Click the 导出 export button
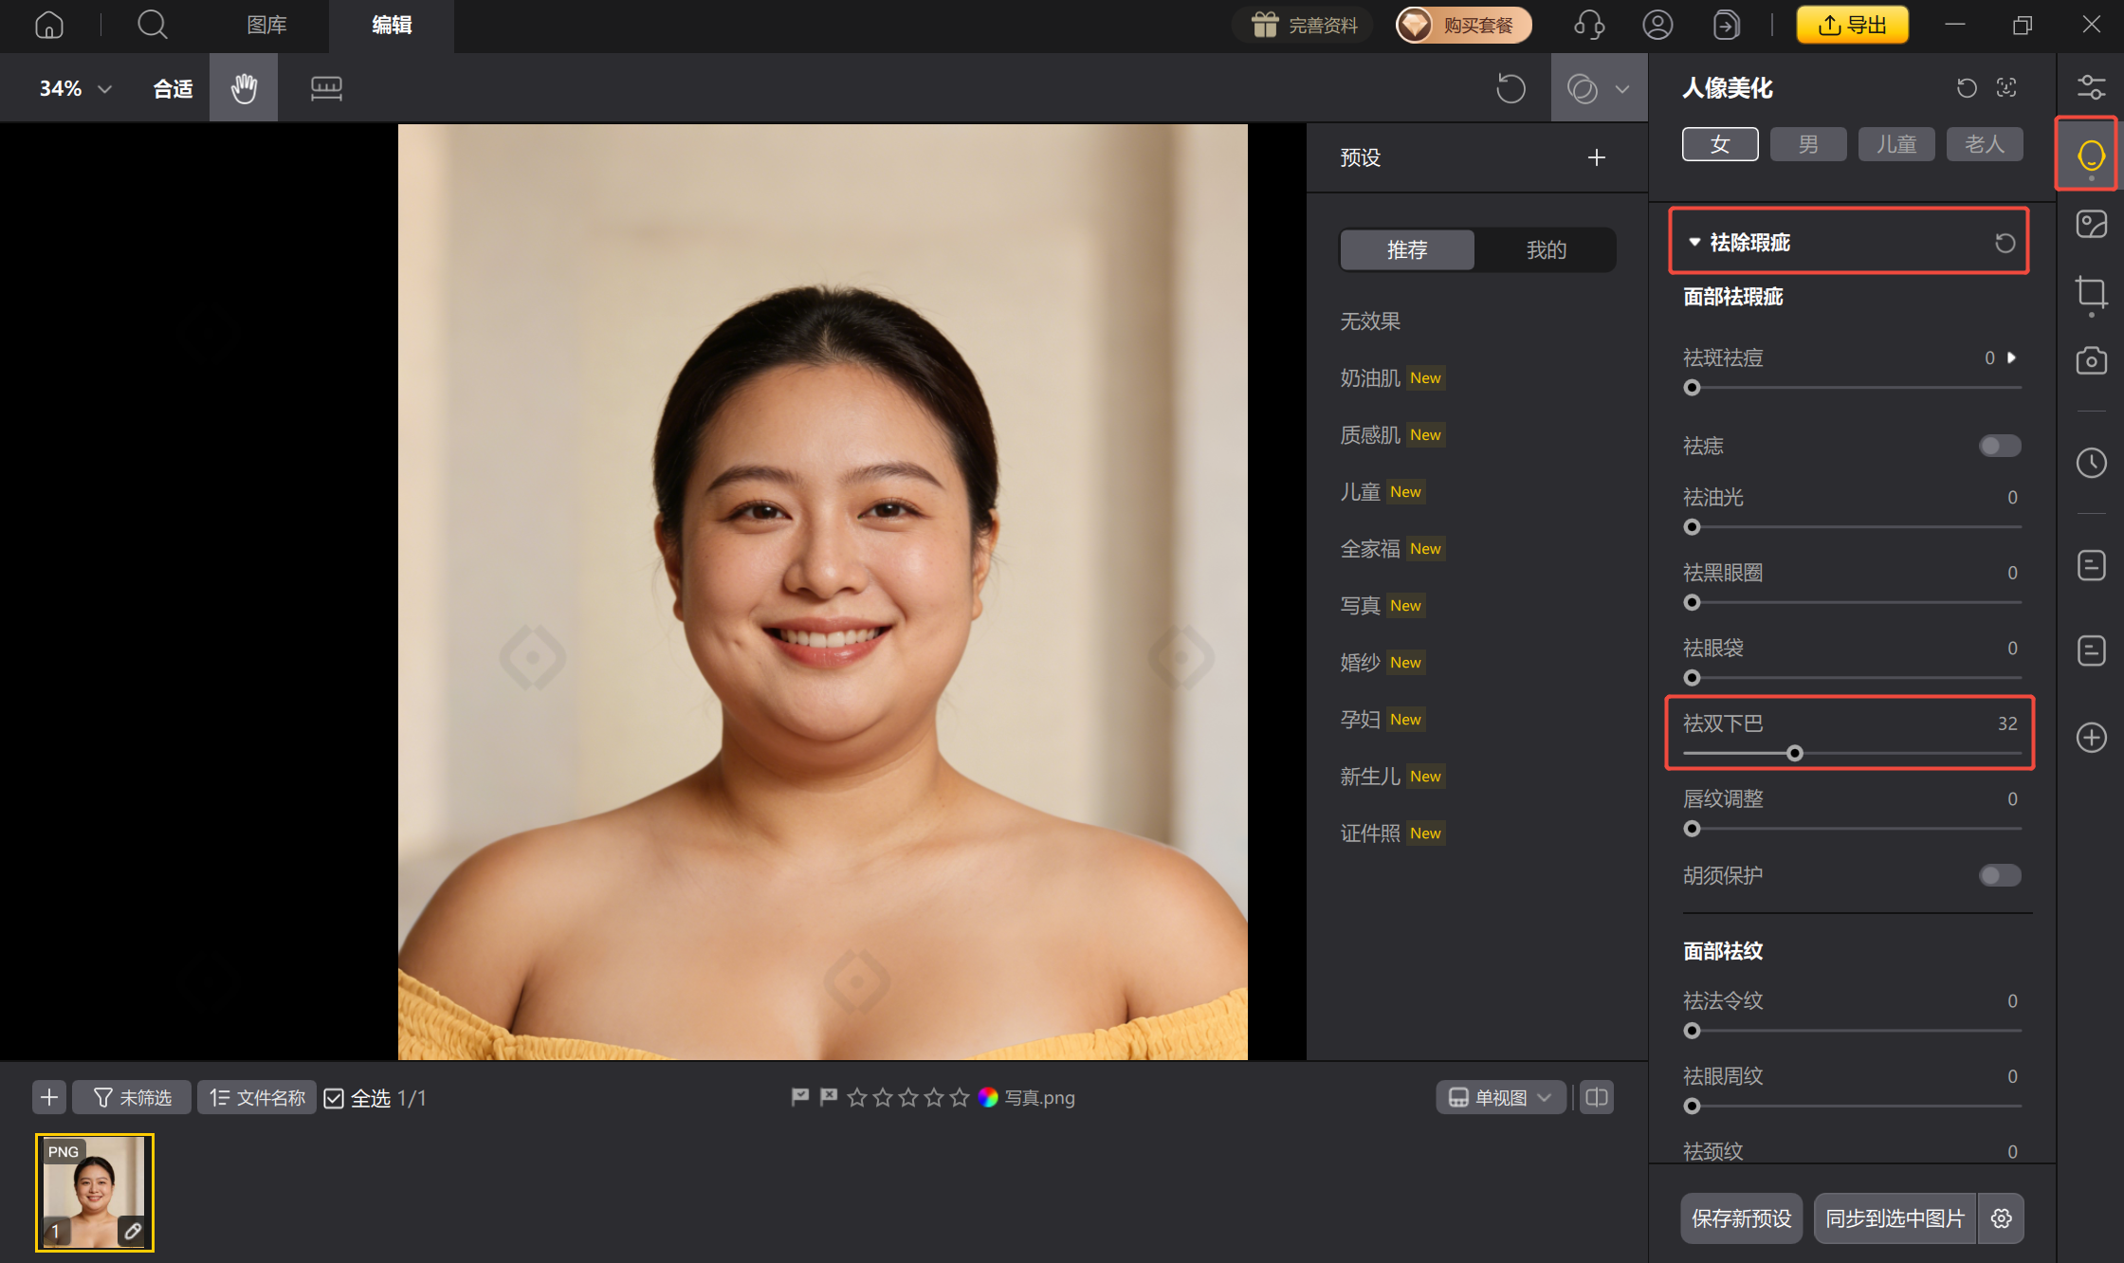Viewport: 2124px width, 1263px height. (x=1852, y=25)
